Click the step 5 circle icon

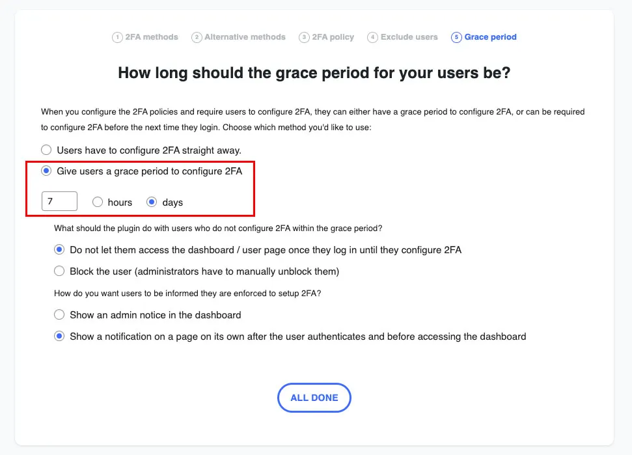click(456, 38)
